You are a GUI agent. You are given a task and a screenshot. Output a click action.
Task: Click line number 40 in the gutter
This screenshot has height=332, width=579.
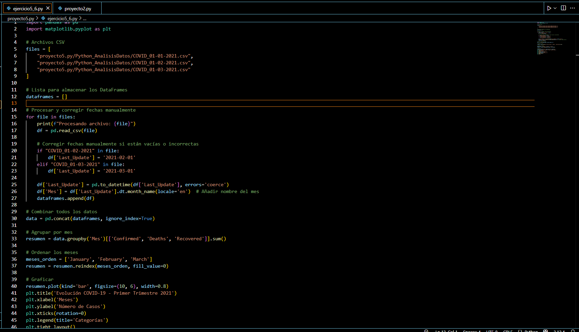[14, 286]
